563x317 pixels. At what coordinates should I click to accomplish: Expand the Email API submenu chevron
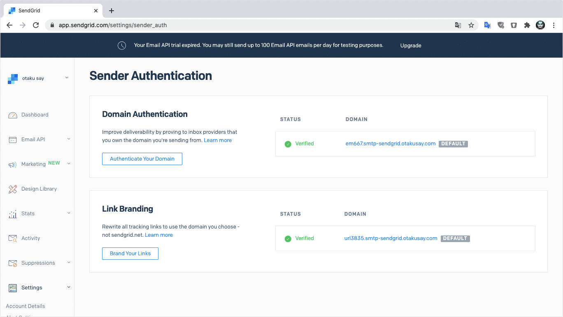(x=69, y=139)
